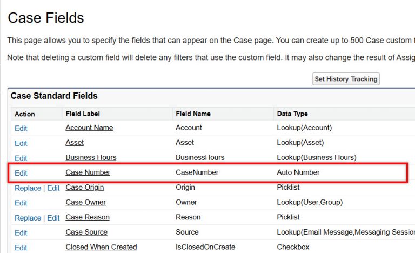Select the Auto Number data type cell
The width and height of the screenshot is (415, 253).
pos(298,172)
